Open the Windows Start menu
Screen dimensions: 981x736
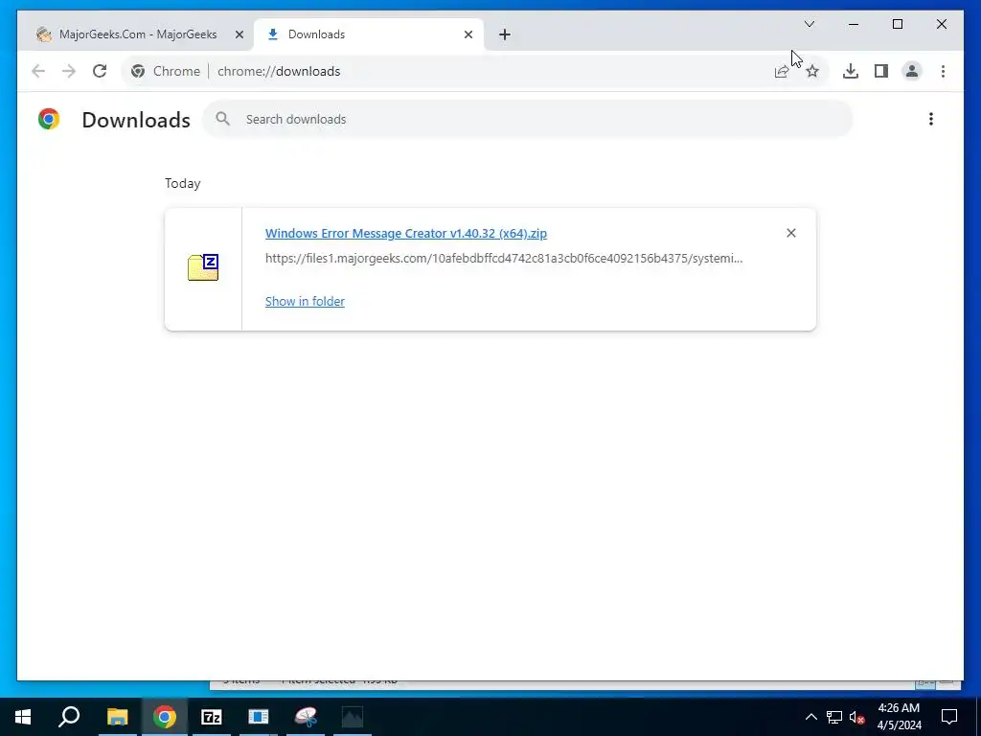(x=23, y=717)
